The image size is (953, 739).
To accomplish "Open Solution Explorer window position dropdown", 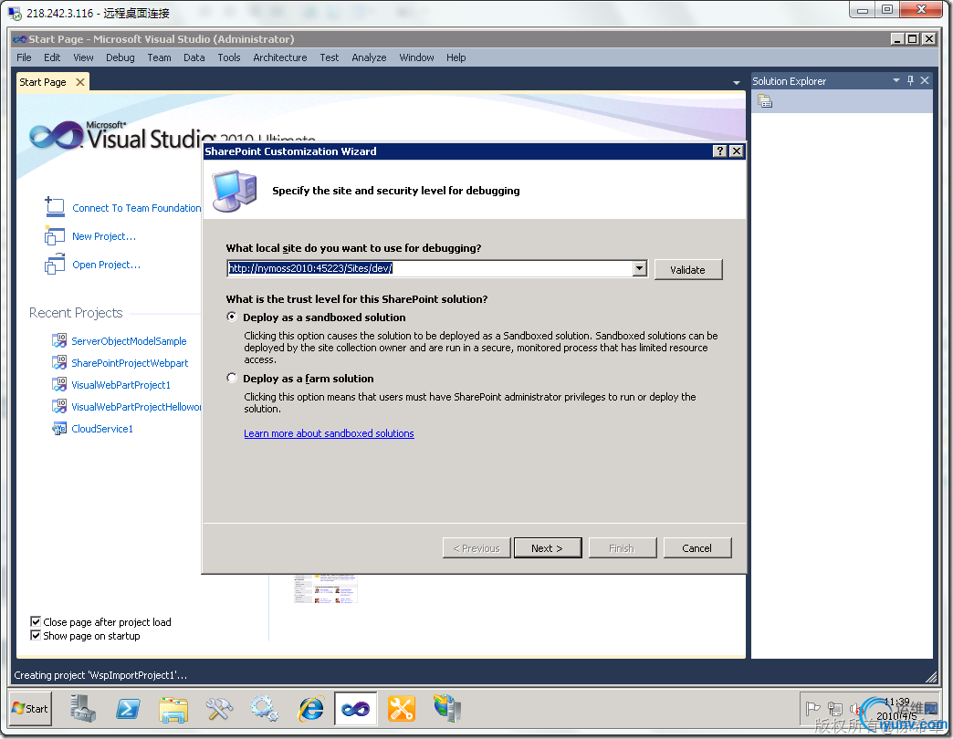I will tap(895, 80).
